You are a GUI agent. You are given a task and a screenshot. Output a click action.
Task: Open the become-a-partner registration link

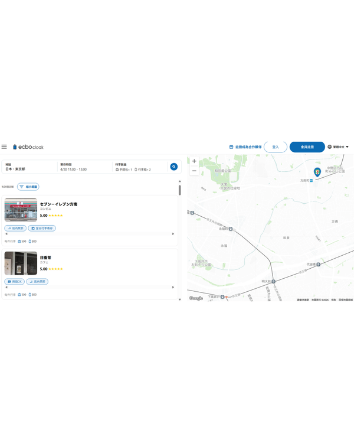coord(245,147)
